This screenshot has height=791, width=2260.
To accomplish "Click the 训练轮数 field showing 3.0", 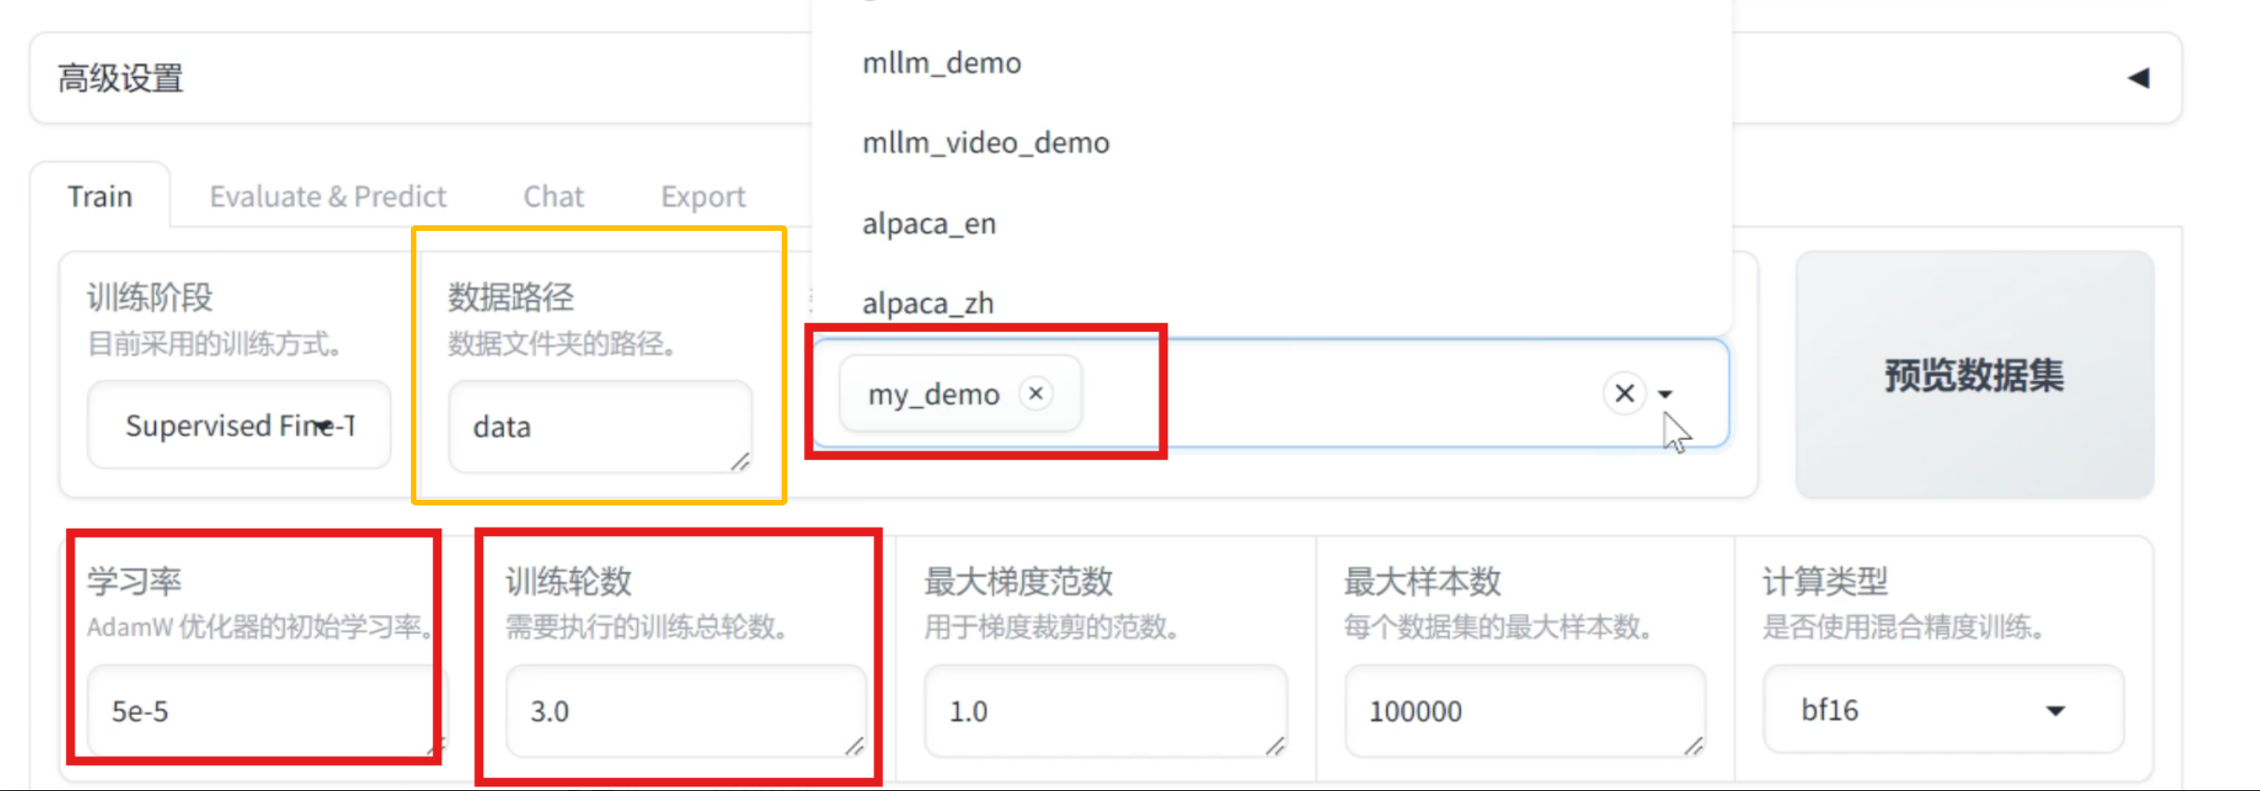I will click(x=684, y=711).
